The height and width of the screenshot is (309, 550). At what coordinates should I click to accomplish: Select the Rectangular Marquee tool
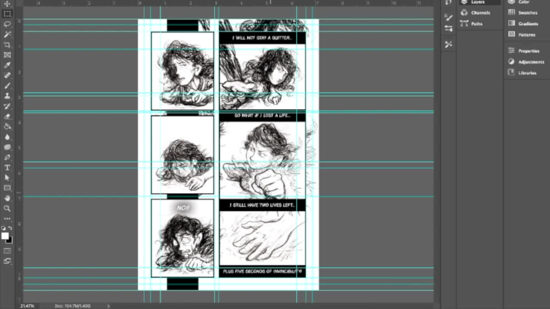tap(7, 14)
